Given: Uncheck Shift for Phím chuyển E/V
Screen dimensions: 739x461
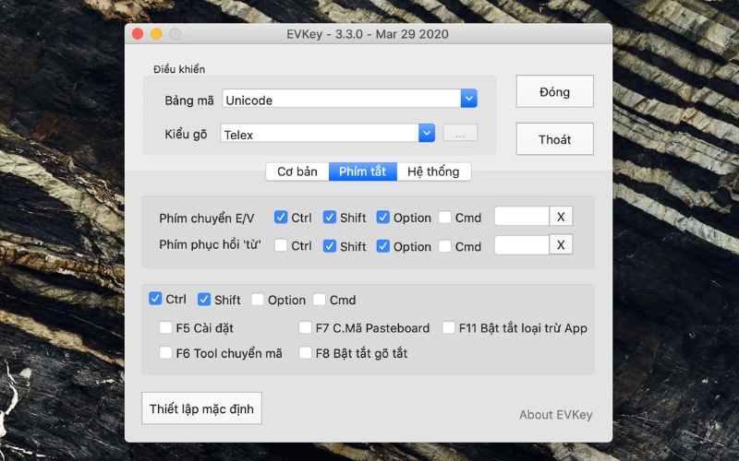Looking at the screenshot, I should click(330, 217).
